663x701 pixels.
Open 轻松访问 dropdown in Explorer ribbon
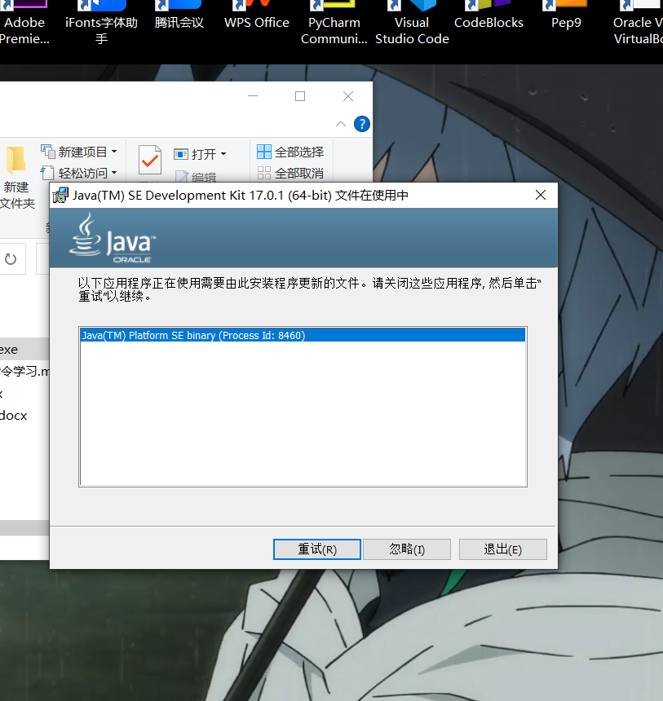pos(79,173)
